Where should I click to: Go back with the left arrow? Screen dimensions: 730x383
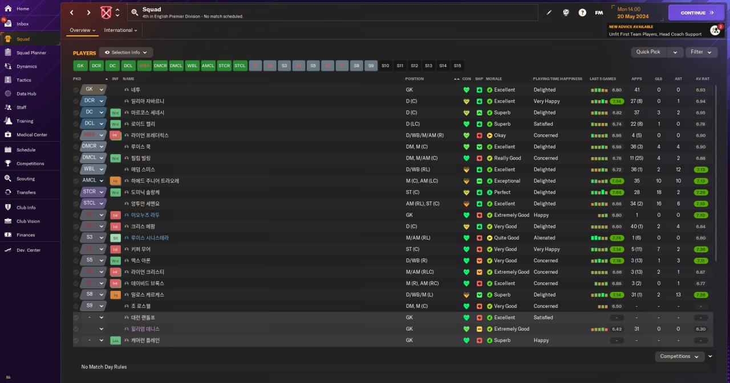tap(72, 13)
